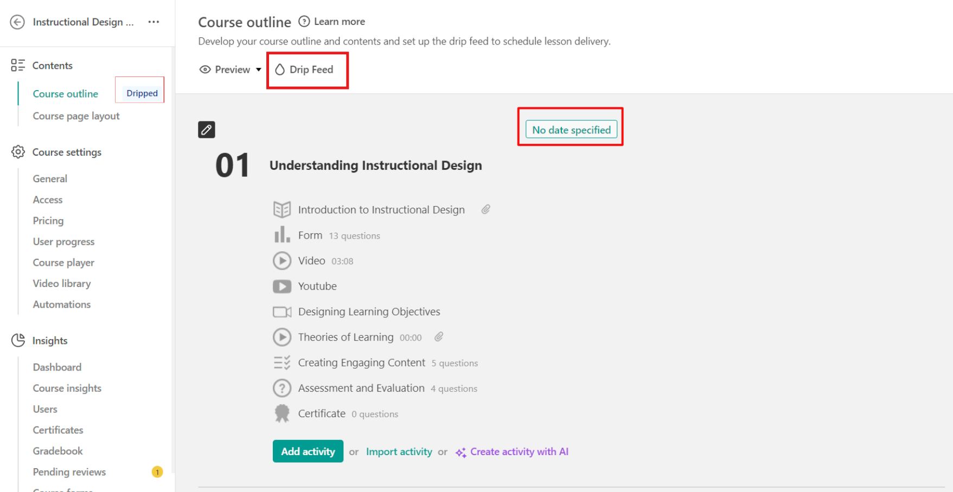Click the Certificate badge icon
The image size is (953, 492).
point(282,413)
